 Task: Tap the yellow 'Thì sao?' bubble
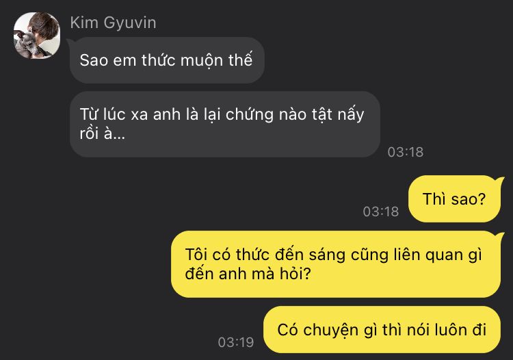pyautogui.click(x=454, y=199)
